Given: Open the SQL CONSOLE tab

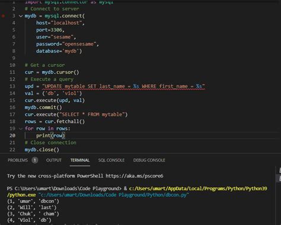Looking at the screenshot, I should click(111, 160).
